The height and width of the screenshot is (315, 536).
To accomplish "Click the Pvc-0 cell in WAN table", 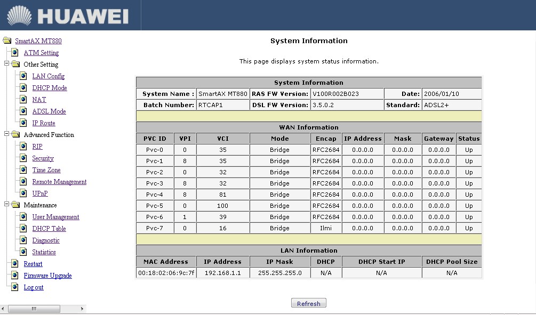I will (155, 150).
